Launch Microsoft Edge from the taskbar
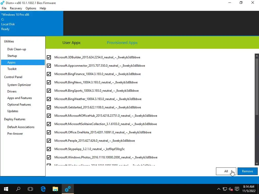Image resolution: width=259 pixels, height=194 pixels. [43, 189]
